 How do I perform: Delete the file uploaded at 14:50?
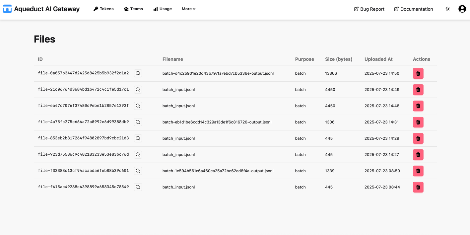tap(418, 73)
